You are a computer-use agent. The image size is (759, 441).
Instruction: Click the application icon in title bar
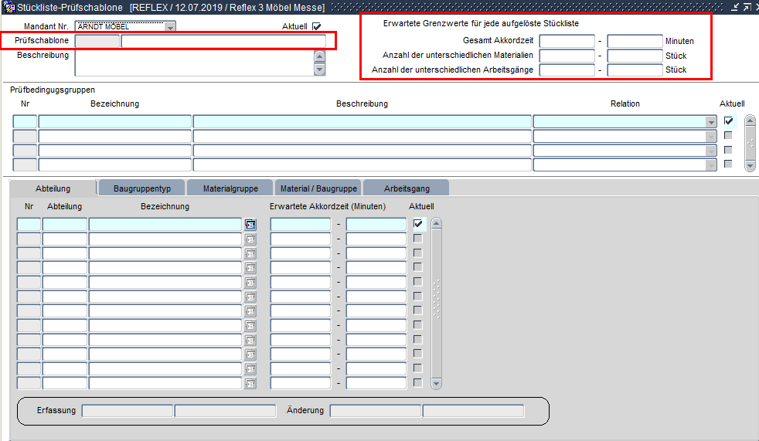(9, 7)
